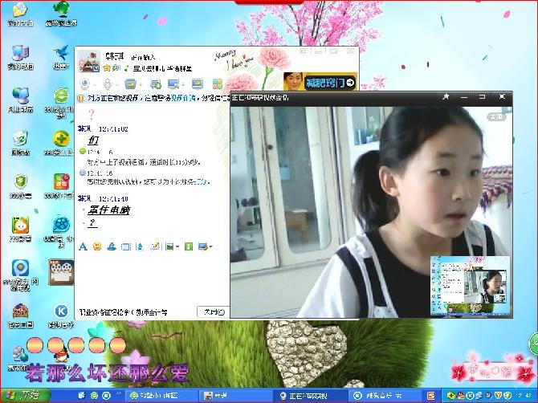Start a video call from the webcam icon
This screenshot has height=403, width=538.
point(84,83)
